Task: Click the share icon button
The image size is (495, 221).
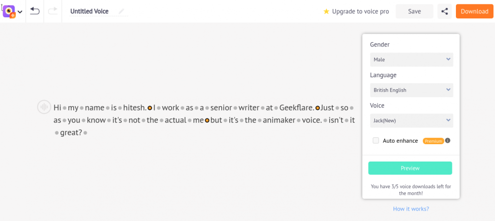Action: 445,11
